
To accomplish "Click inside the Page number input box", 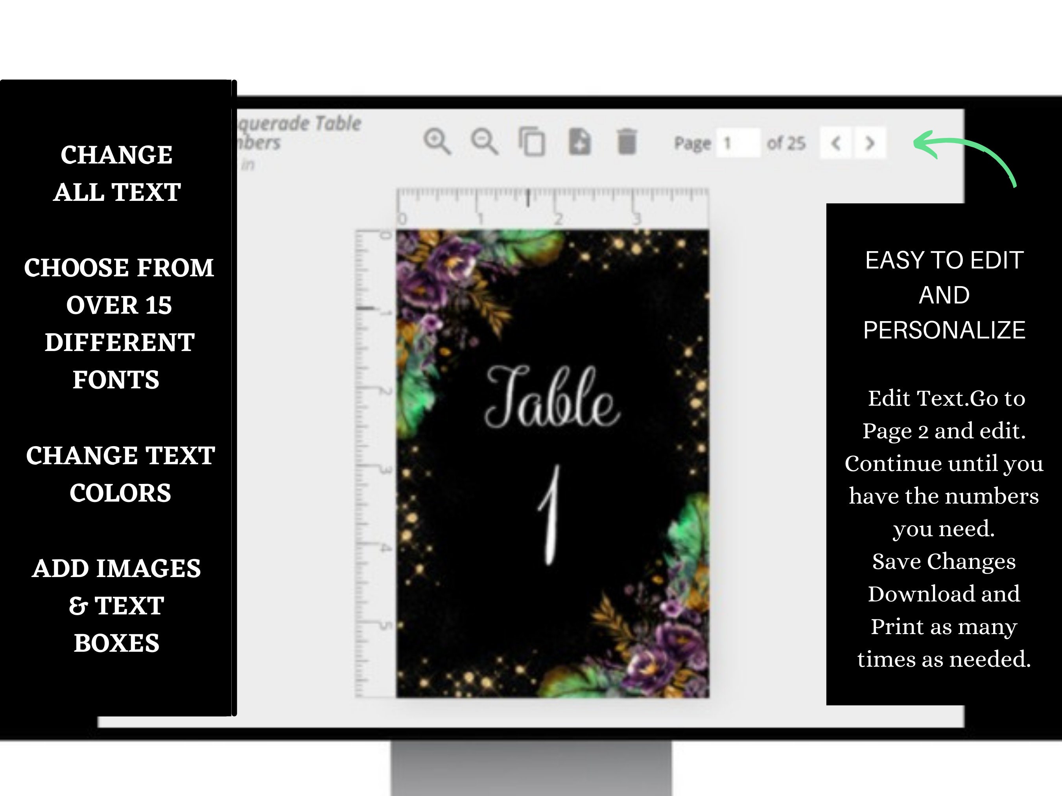I will click(738, 142).
